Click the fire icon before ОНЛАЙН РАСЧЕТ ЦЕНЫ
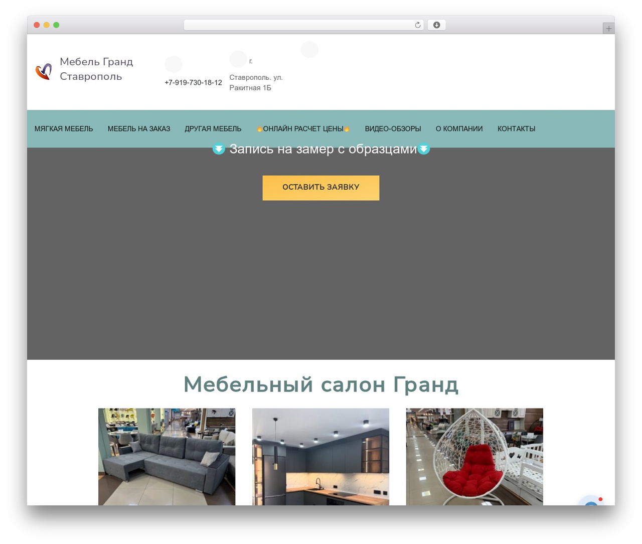 (x=259, y=129)
